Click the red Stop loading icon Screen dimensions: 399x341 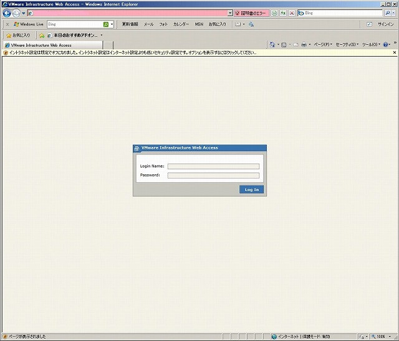[x=292, y=13]
